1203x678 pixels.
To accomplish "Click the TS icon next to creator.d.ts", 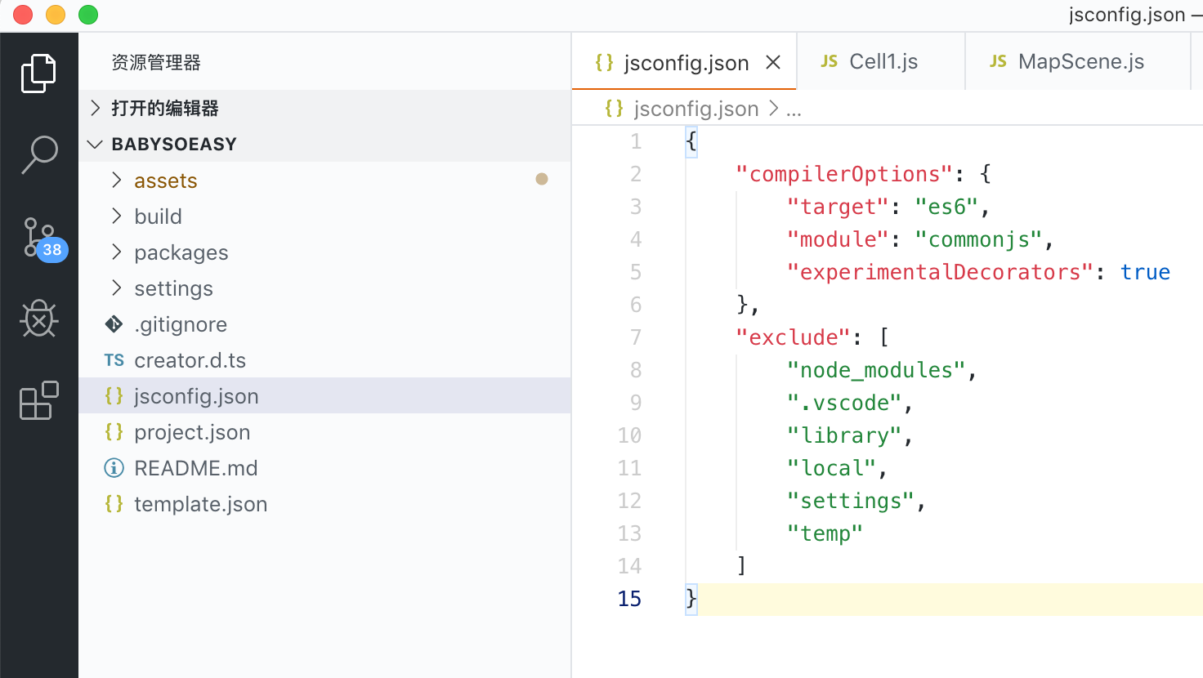I will pyautogui.click(x=114, y=360).
